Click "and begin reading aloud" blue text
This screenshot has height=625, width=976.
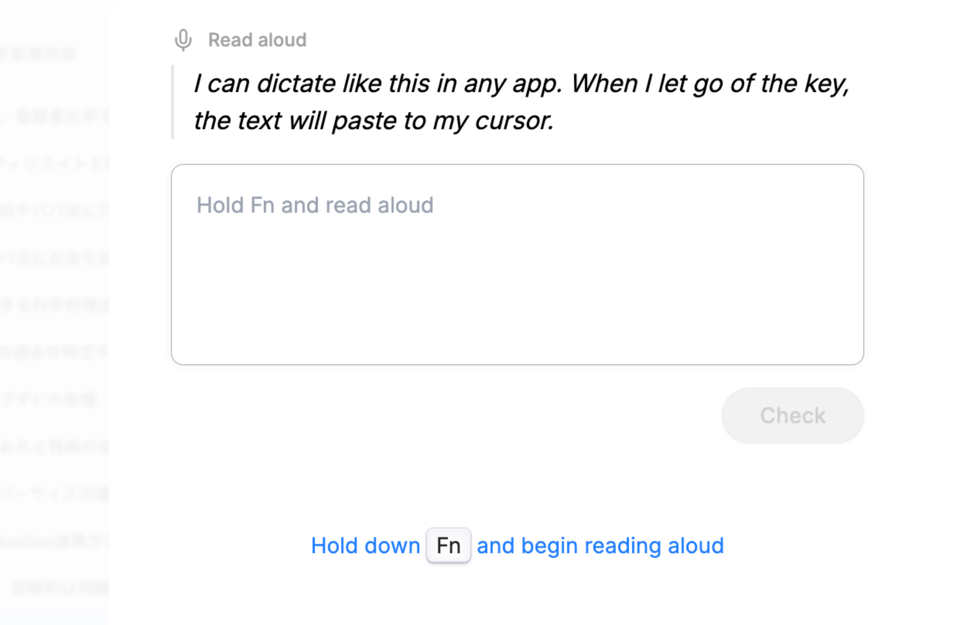[x=600, y=546]
